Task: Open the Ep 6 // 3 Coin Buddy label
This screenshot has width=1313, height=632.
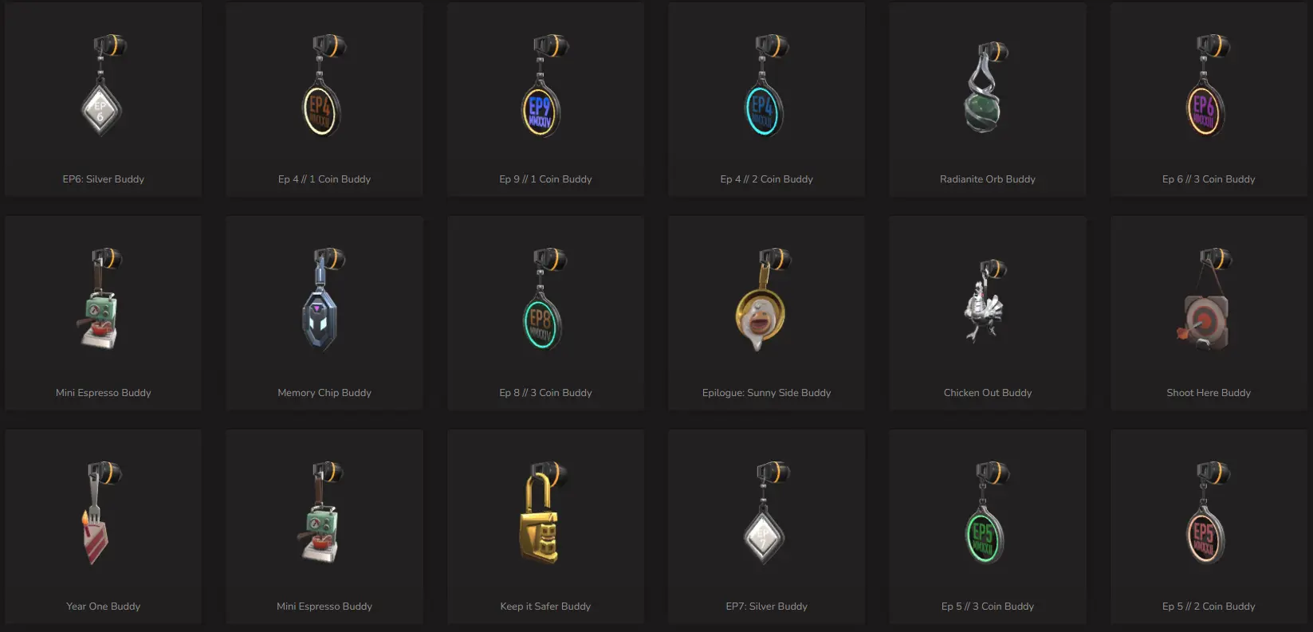Action: pyautogui.click(x=1209, y=179)
